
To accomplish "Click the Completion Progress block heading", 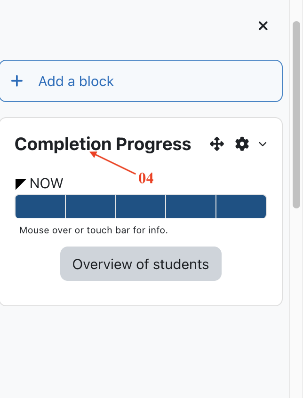I will pos(103,144).
